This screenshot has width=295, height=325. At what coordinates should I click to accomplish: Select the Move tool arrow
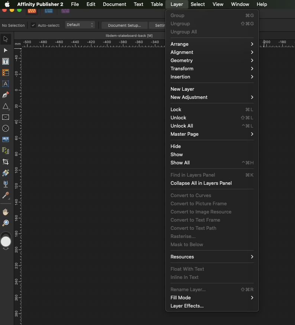pyautogui.click(x=6, y=39)
